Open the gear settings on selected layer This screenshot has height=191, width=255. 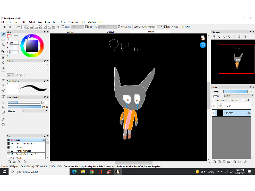tap(249, 113)
